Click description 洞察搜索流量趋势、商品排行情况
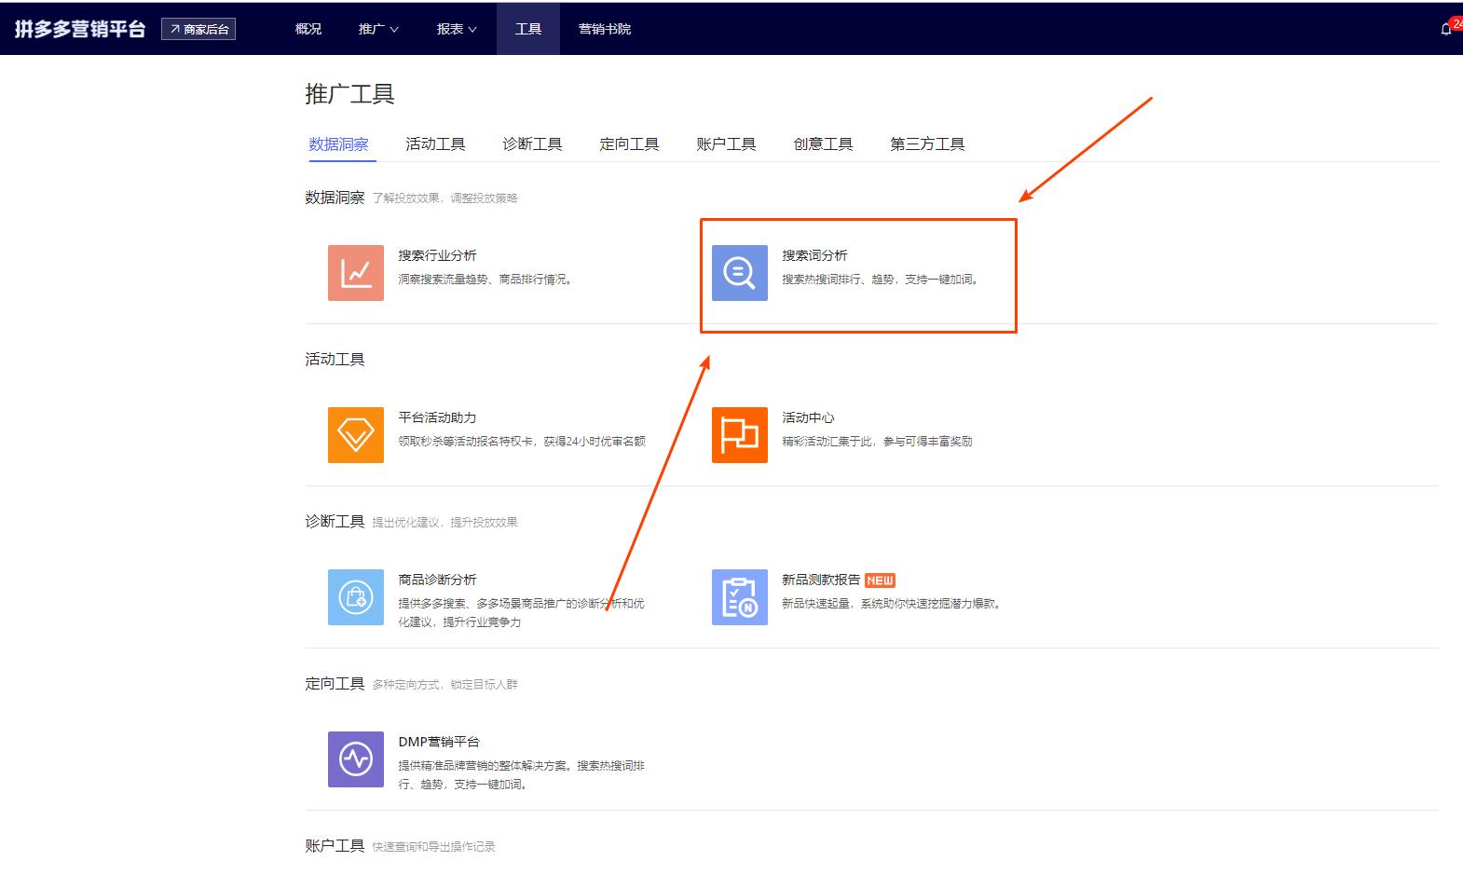Image resolution: width=1463 pixels, height=888 pixels. [485, 279]
